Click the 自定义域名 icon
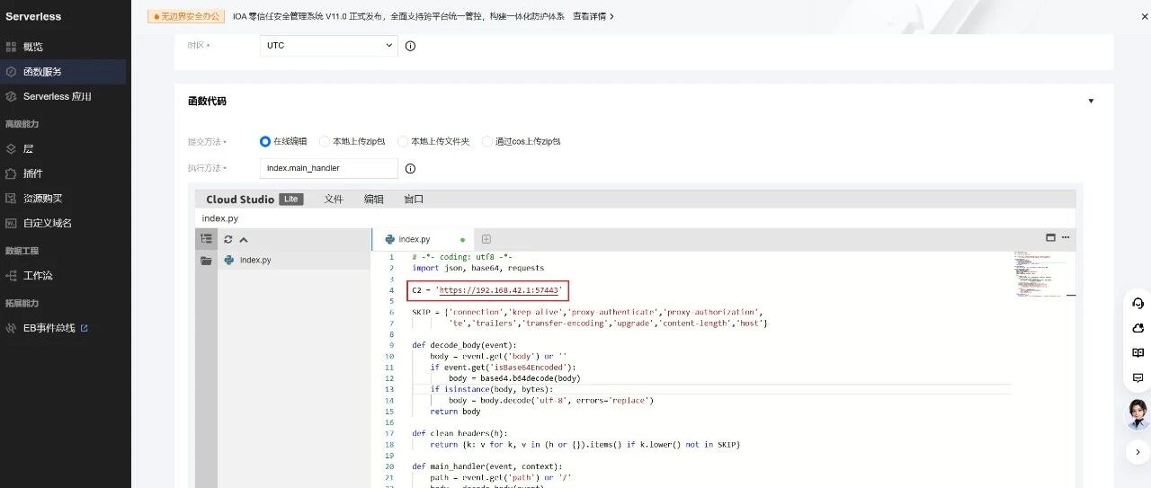The width and height of the screenshot is (1151, 488). 12,223
